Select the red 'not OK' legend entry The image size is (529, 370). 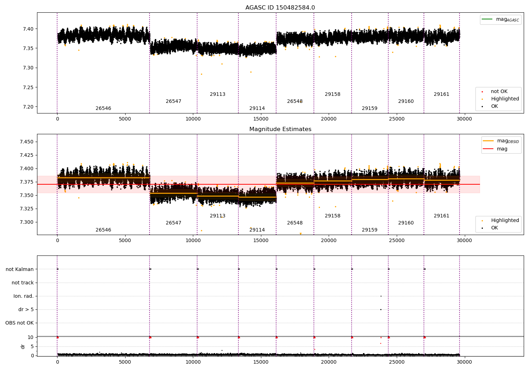click(495, 92)
